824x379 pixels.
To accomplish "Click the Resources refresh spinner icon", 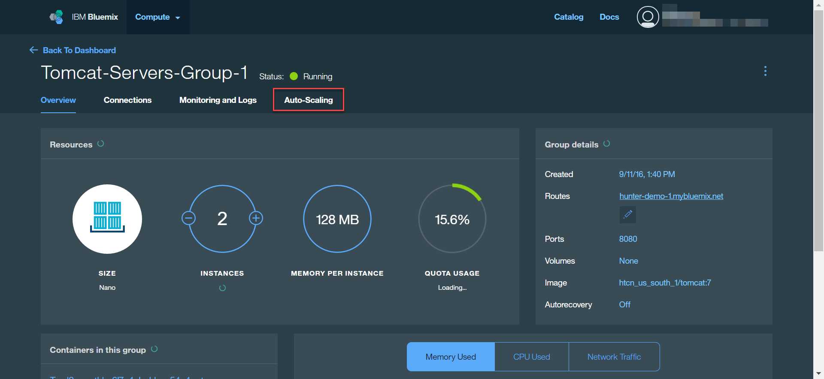I will (x=100, y=144).
